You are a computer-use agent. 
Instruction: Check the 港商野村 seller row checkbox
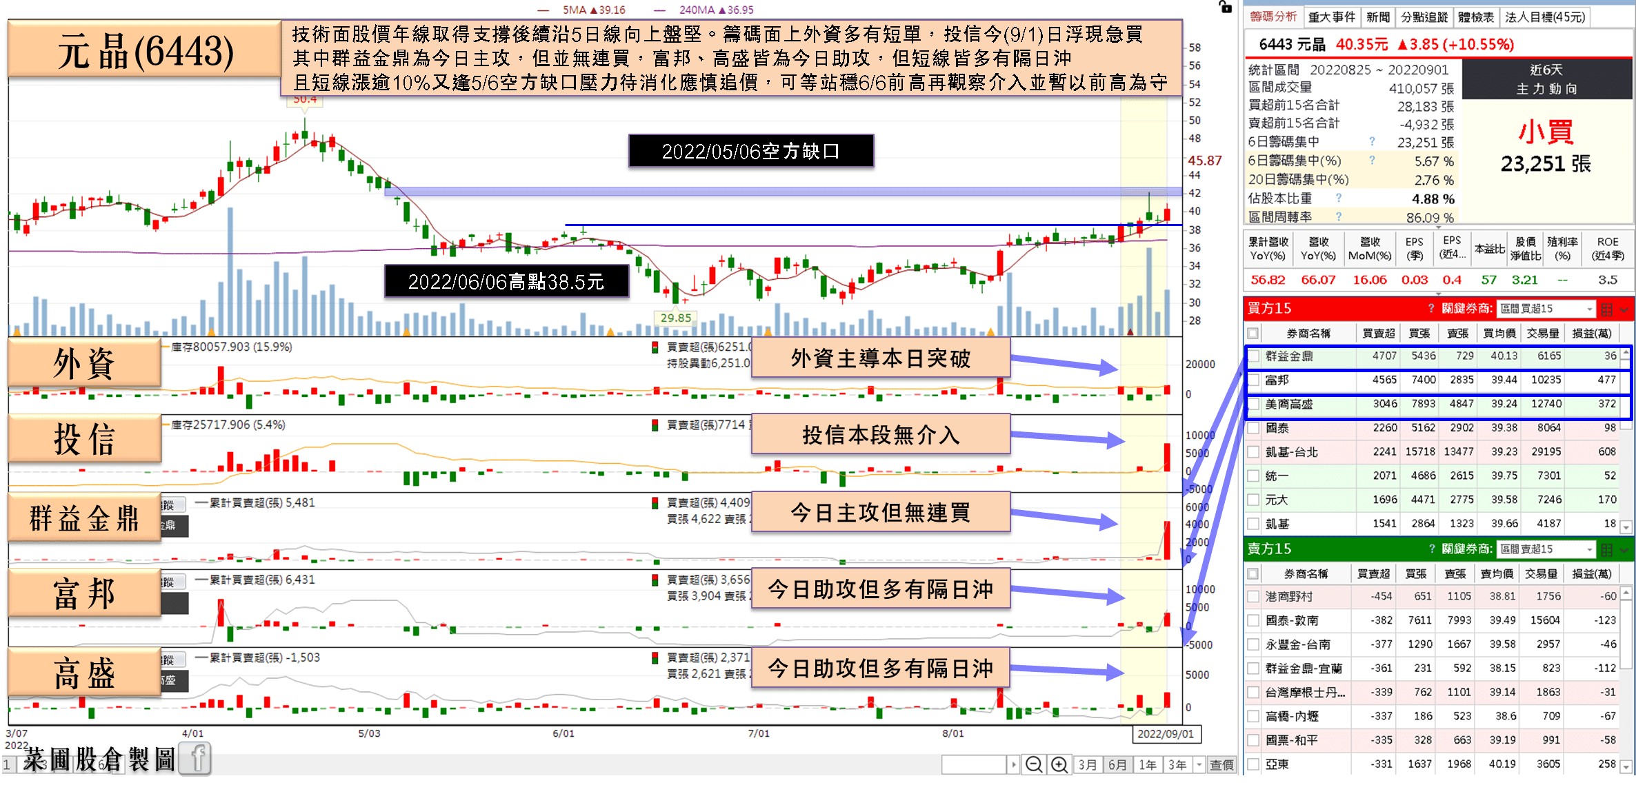[x=1253, y=596]
